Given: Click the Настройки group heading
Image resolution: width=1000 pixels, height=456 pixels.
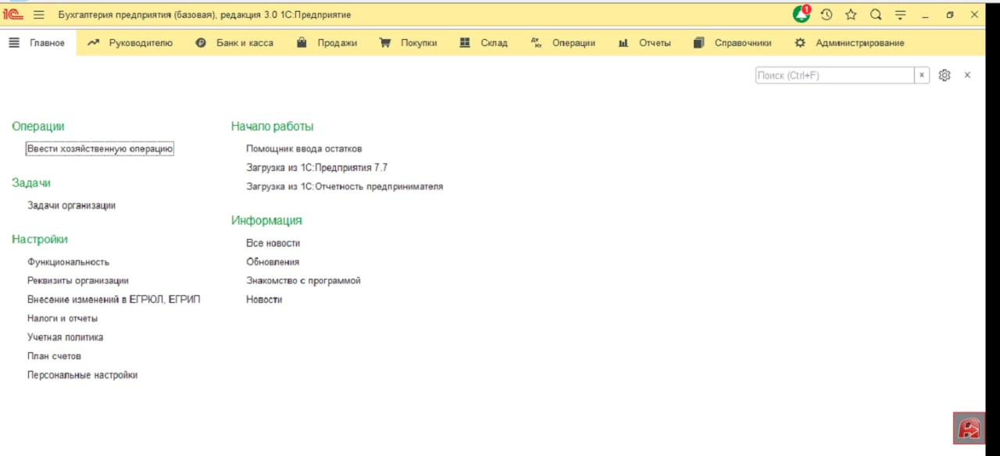Looking at the screenshot, I should (x=40, y=239).
